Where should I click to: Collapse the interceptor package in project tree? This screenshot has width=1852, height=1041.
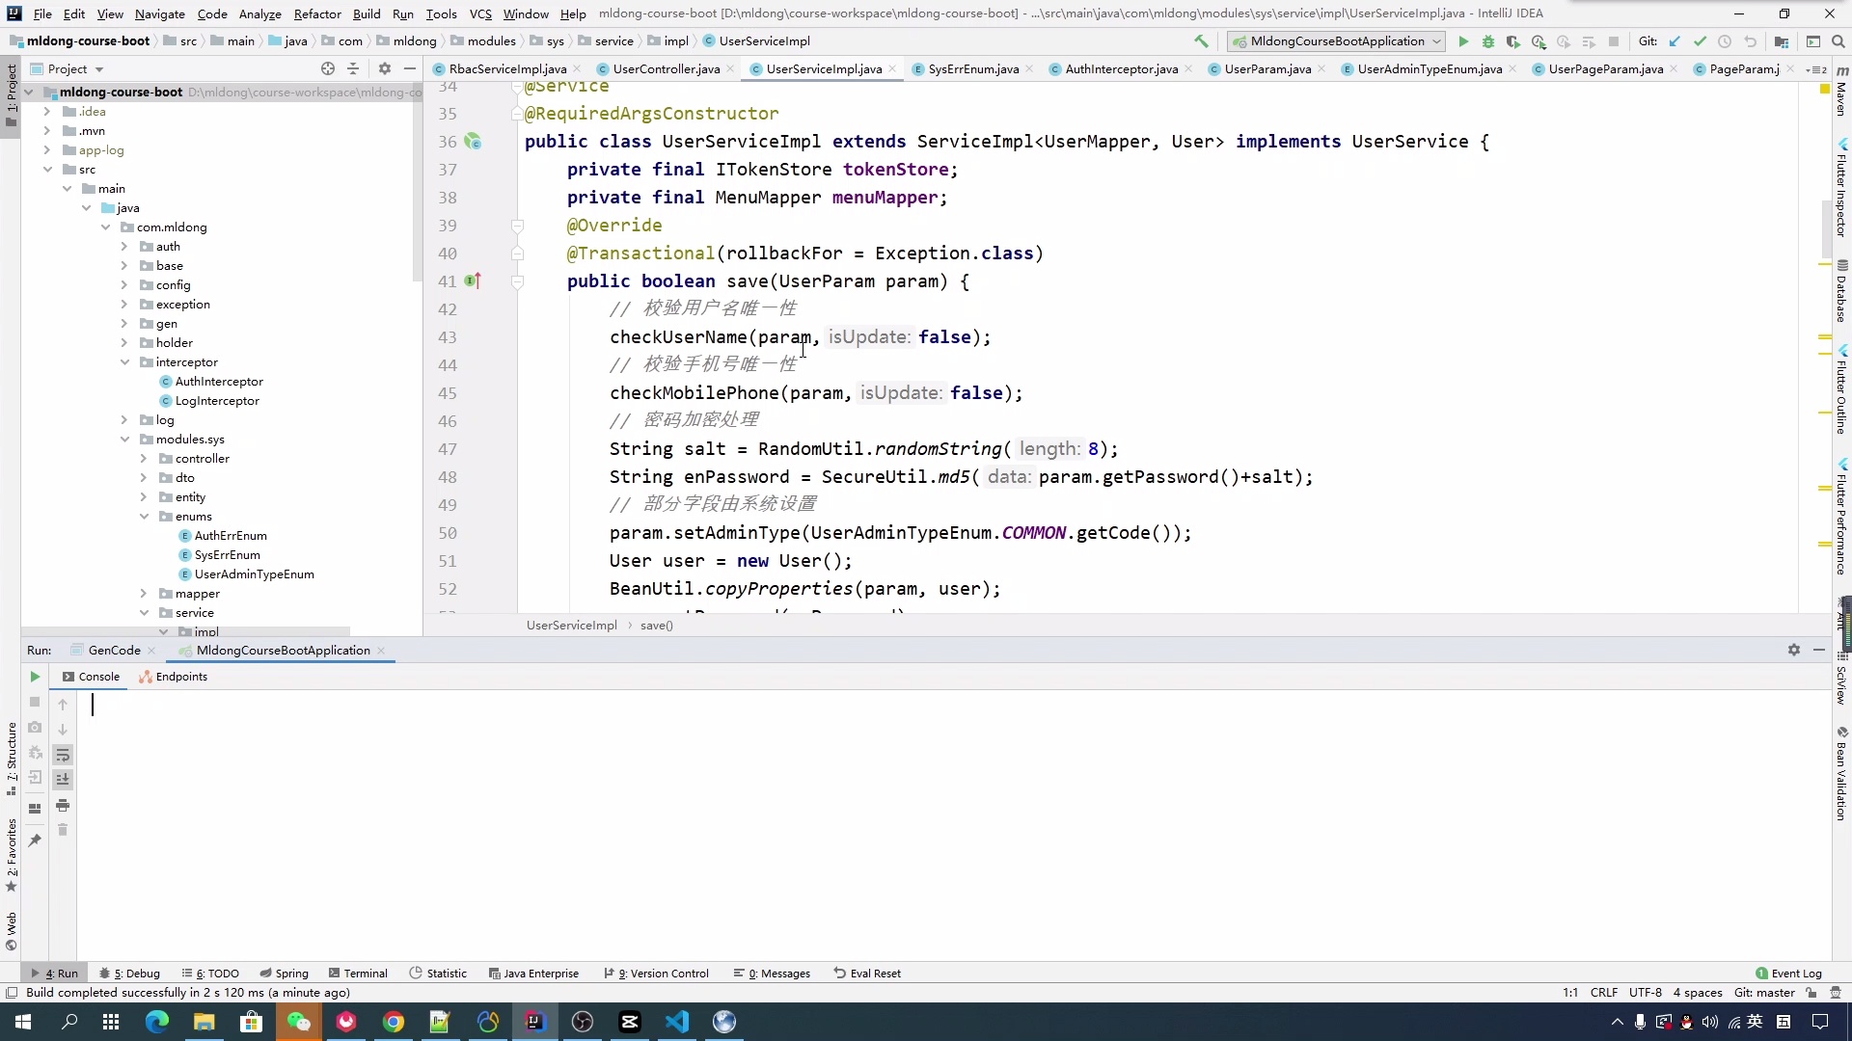[x=124, y=362]
